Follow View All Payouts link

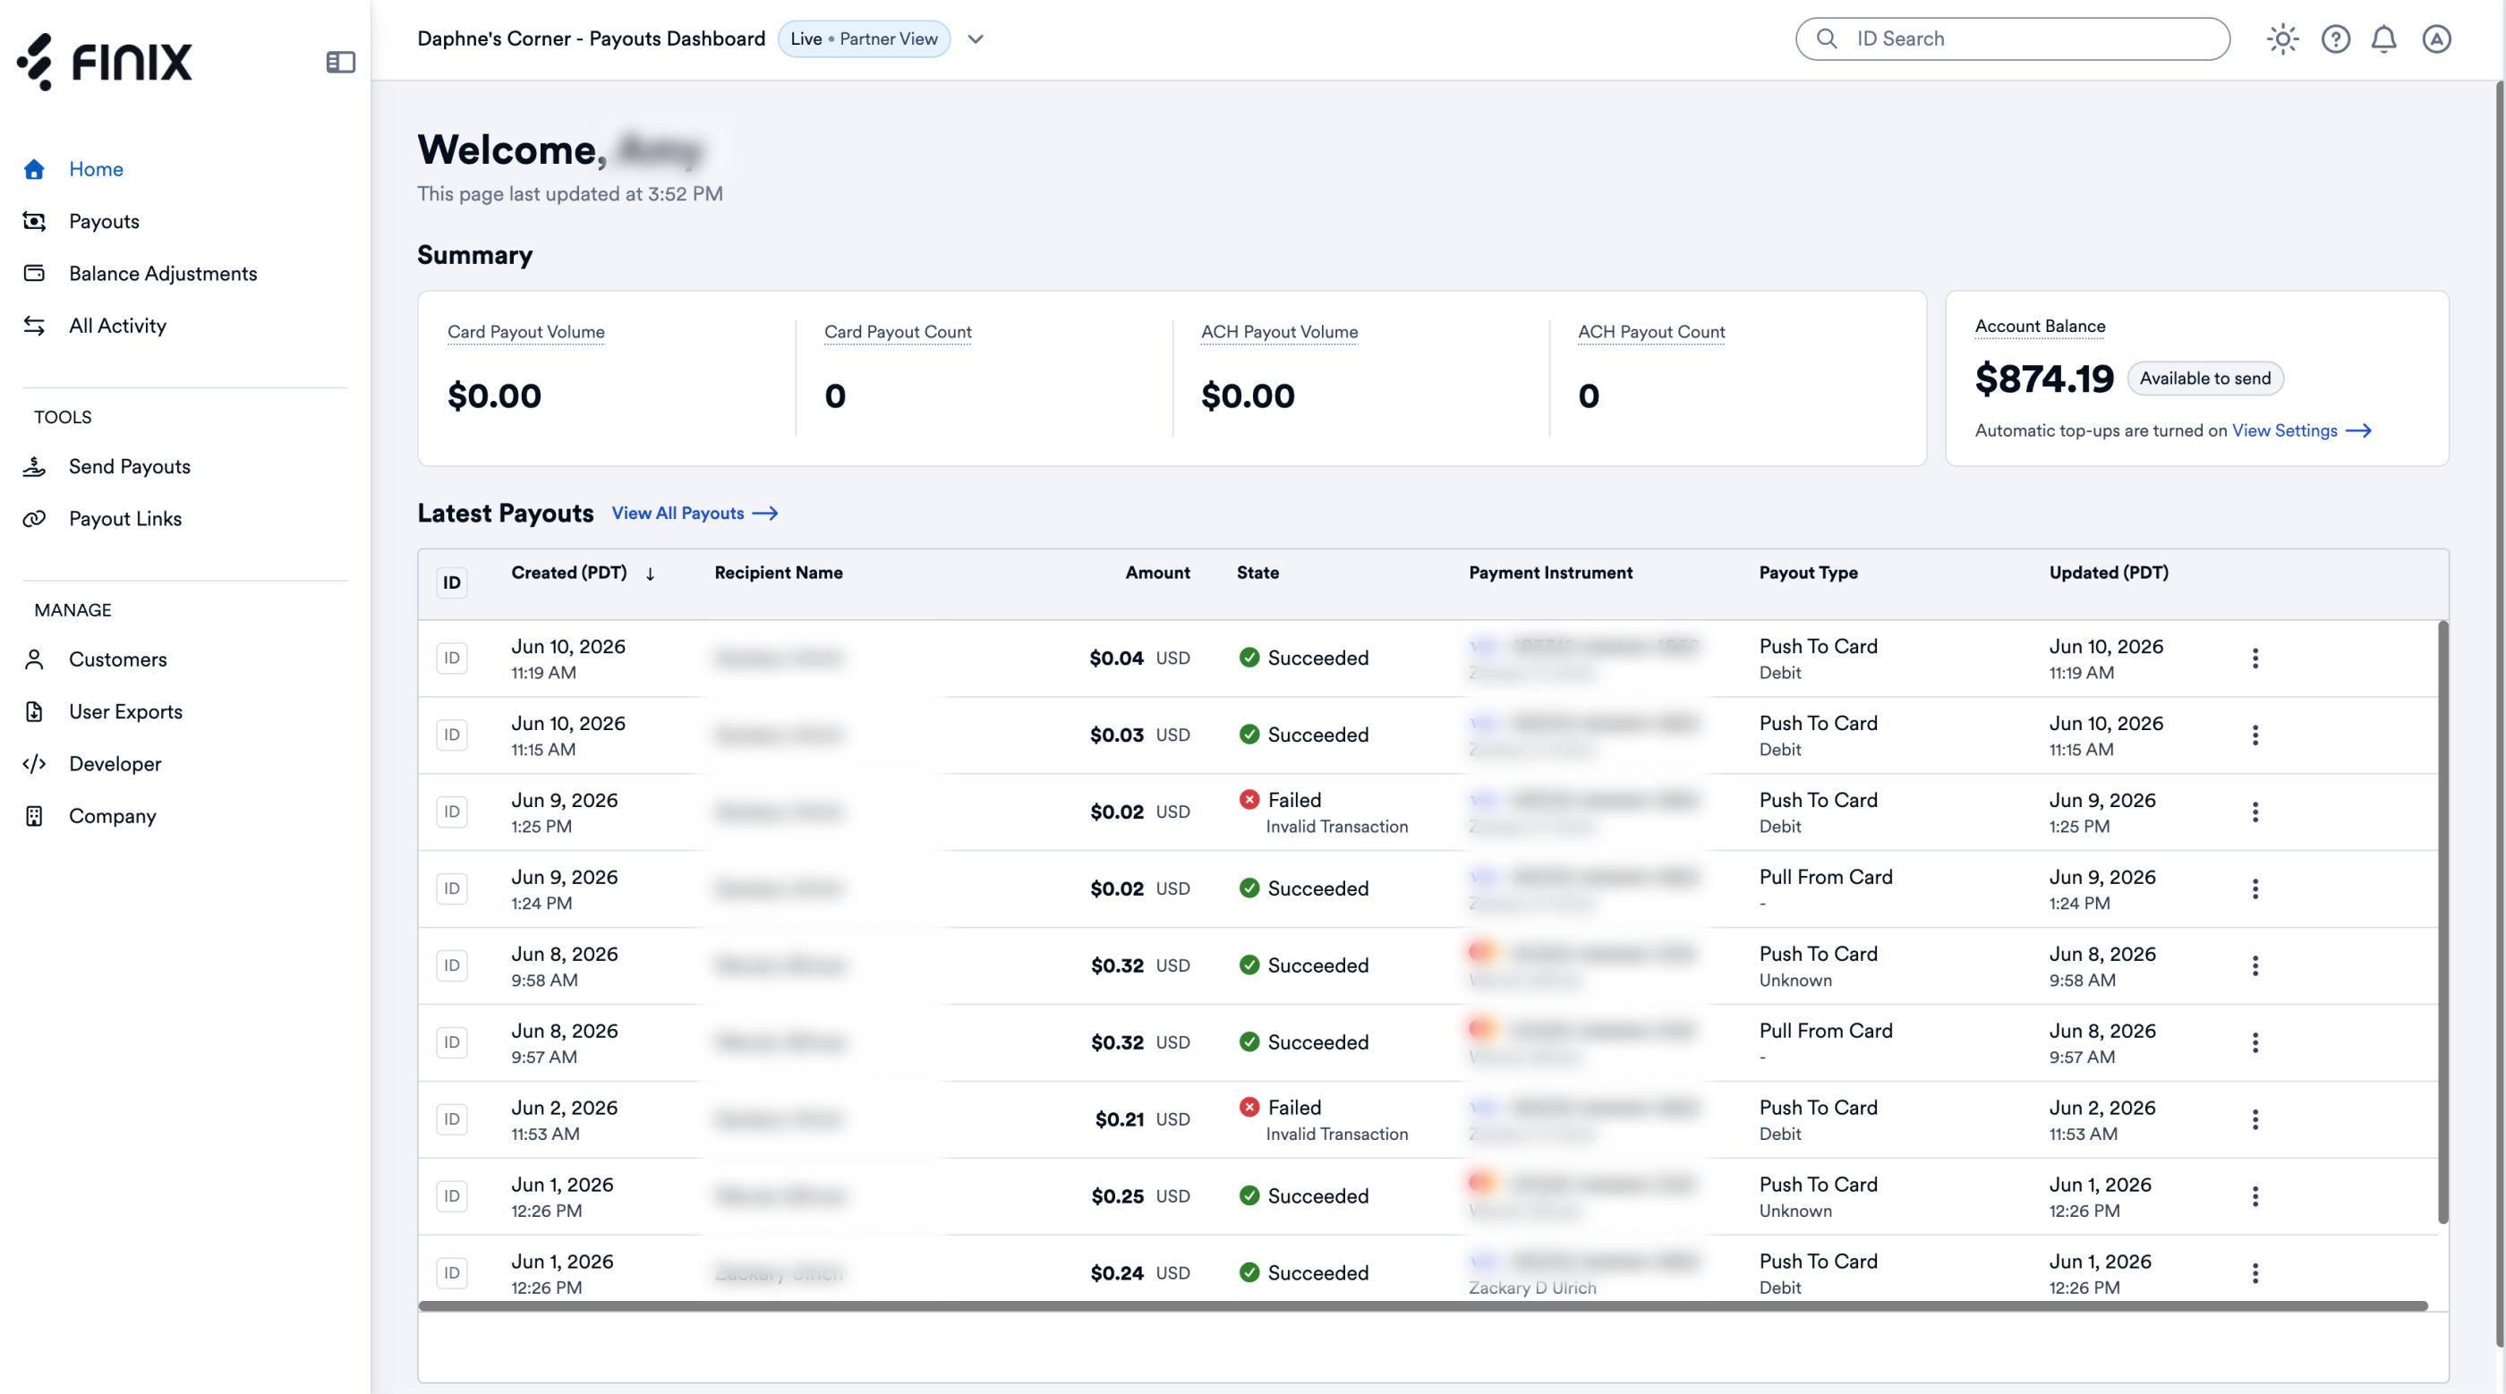point(695,514)
